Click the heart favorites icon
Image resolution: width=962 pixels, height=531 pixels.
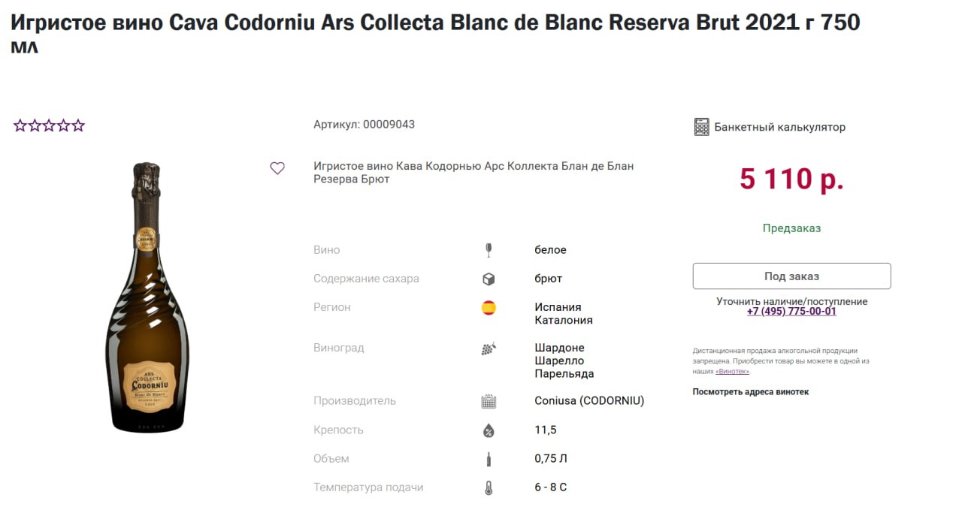point(277,168)
